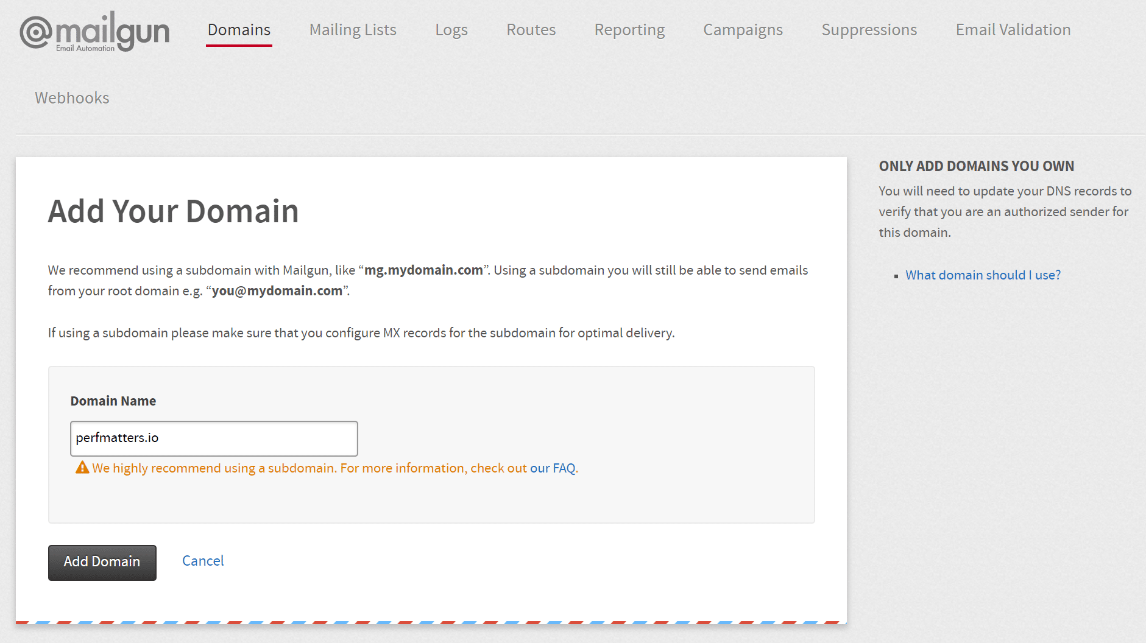Cancel adding the domain

203,561
